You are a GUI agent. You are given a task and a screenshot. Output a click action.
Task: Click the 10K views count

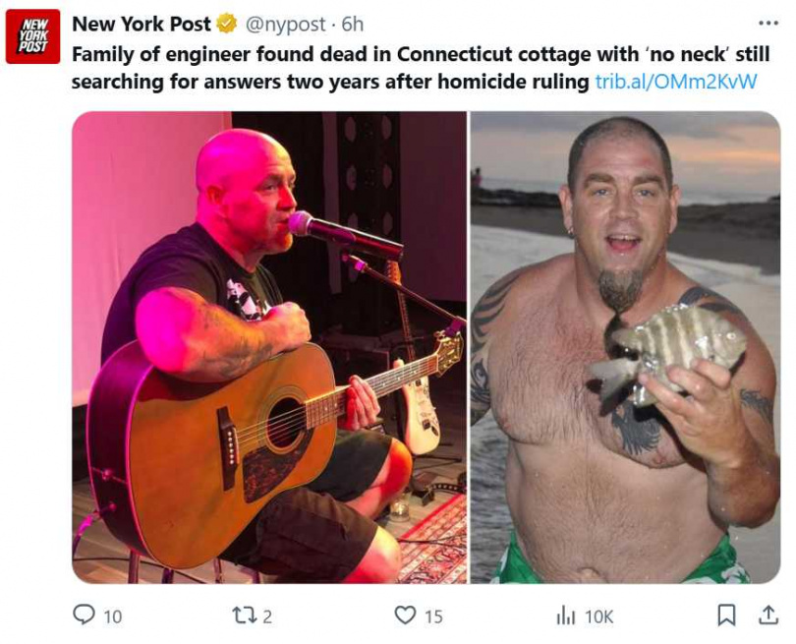[x=599, y=616]
